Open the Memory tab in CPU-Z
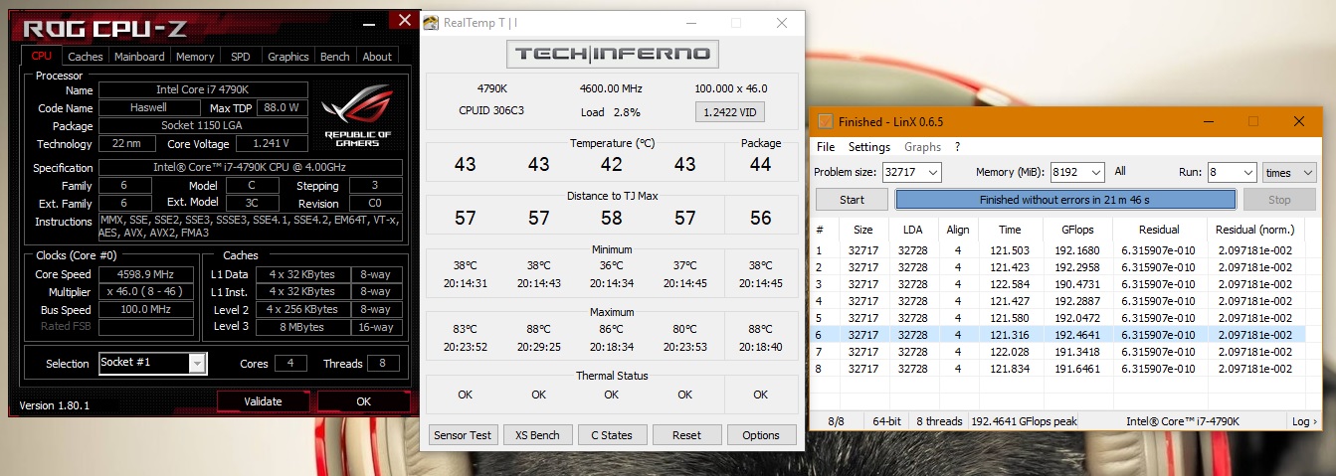 (x=195, y=57)
